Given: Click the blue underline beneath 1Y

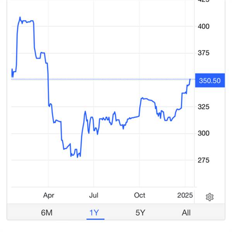Looking at the screenshot, I should point(96,219).
